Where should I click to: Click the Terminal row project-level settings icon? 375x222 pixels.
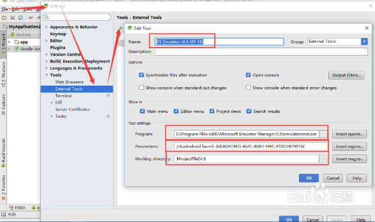(x=108, y=96)
